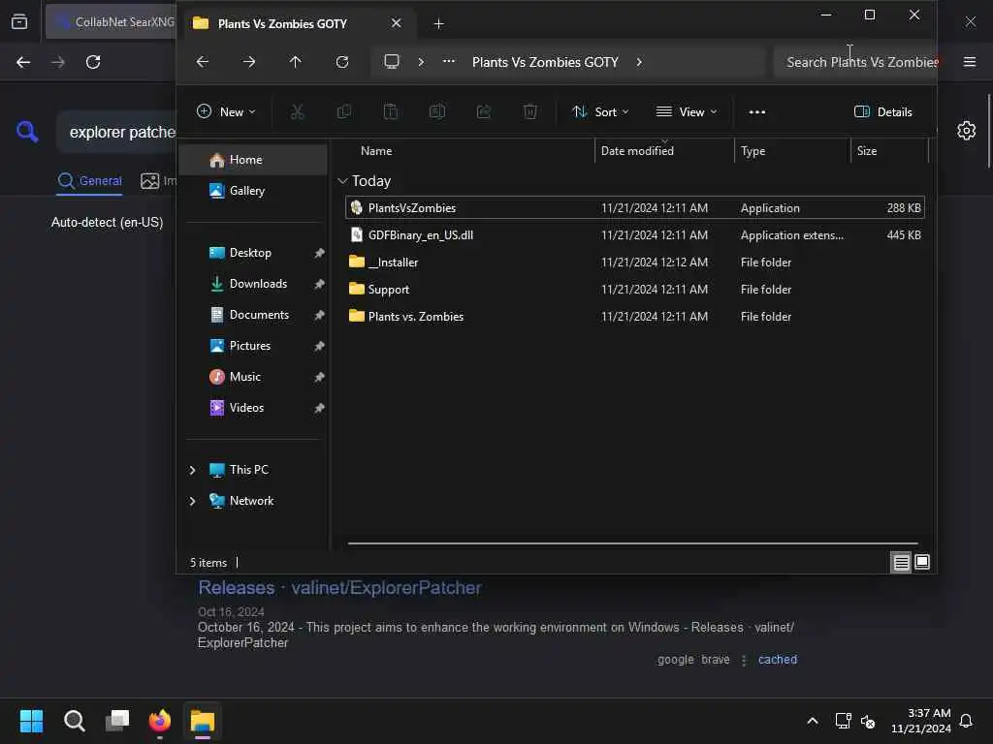Click the browser reload button
Image resolution: width=993 pixels, height=744 pixels.
pos(93,62)
